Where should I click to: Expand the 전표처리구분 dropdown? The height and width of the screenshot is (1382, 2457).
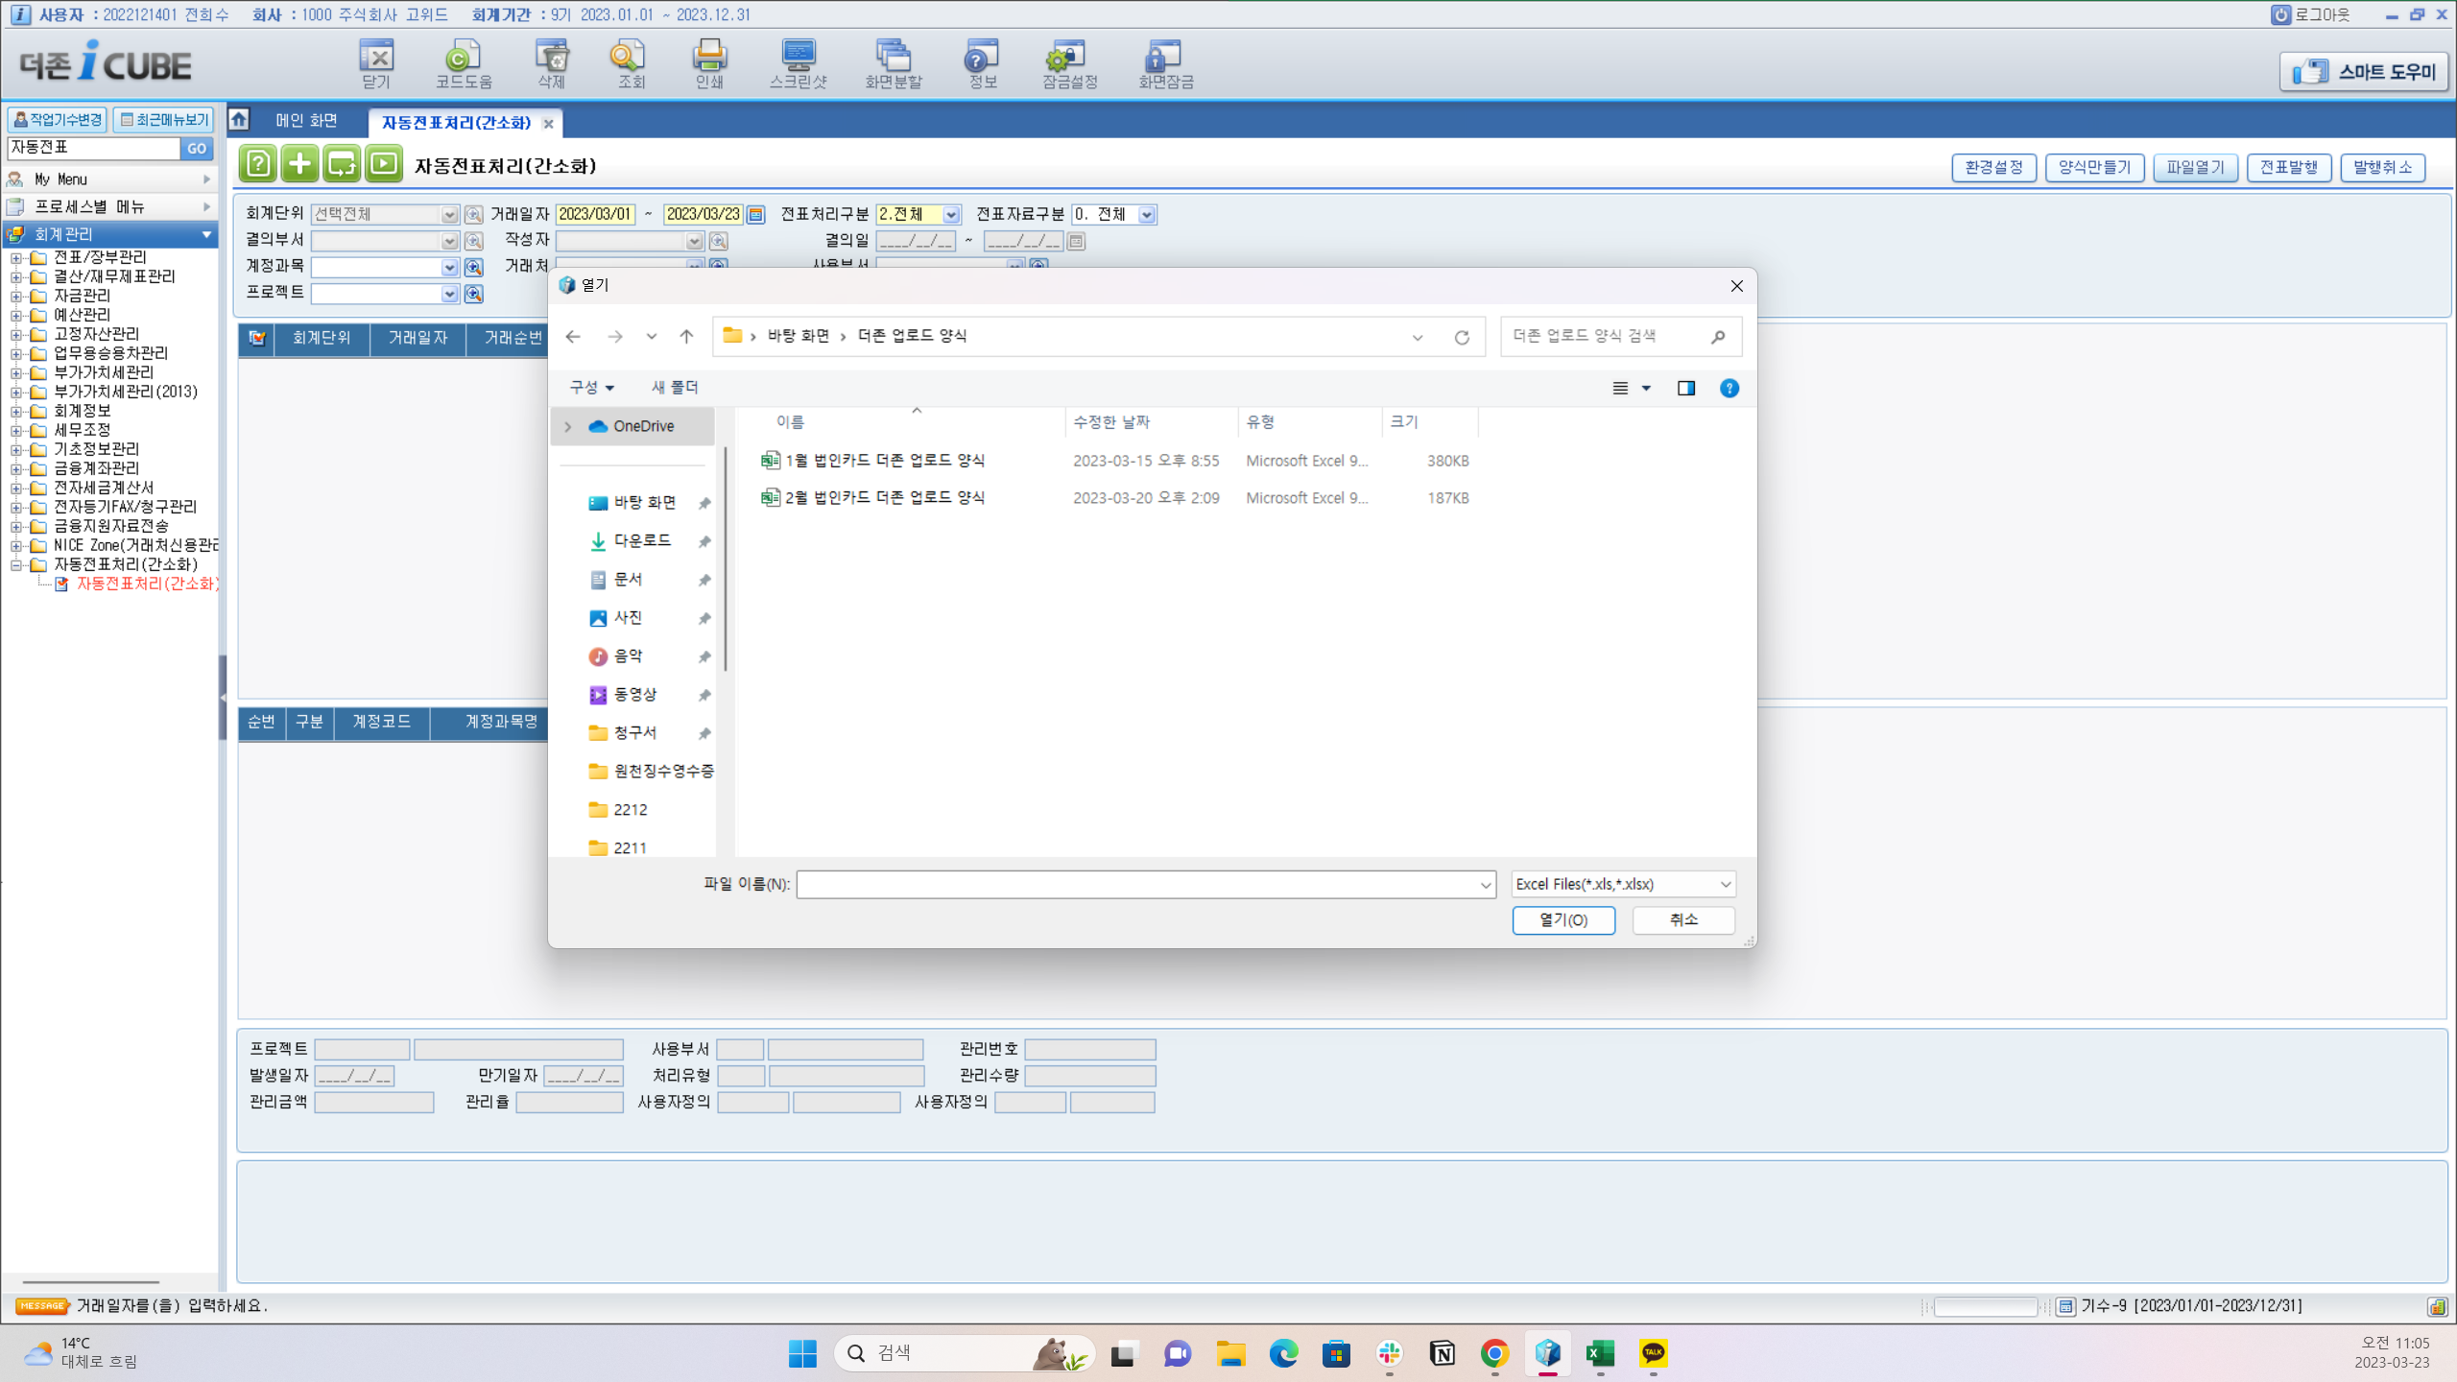click(x=950, y=215)
